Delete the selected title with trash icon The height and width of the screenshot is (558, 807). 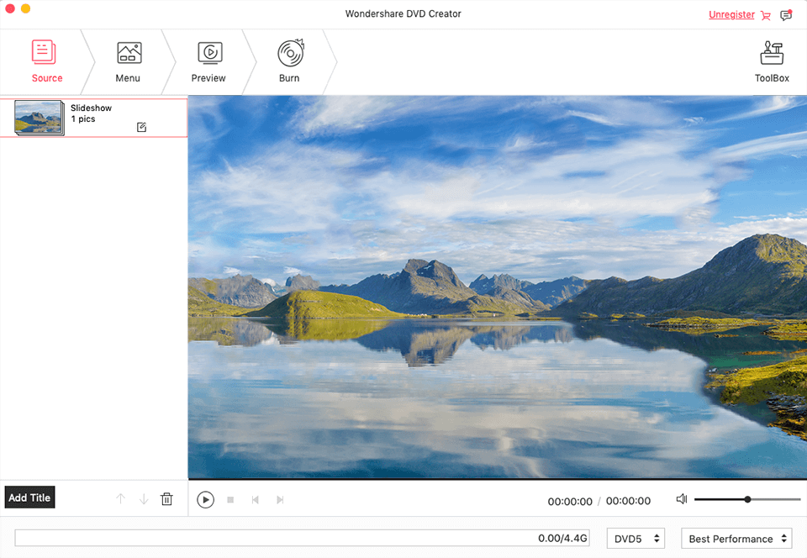[166, 498]
